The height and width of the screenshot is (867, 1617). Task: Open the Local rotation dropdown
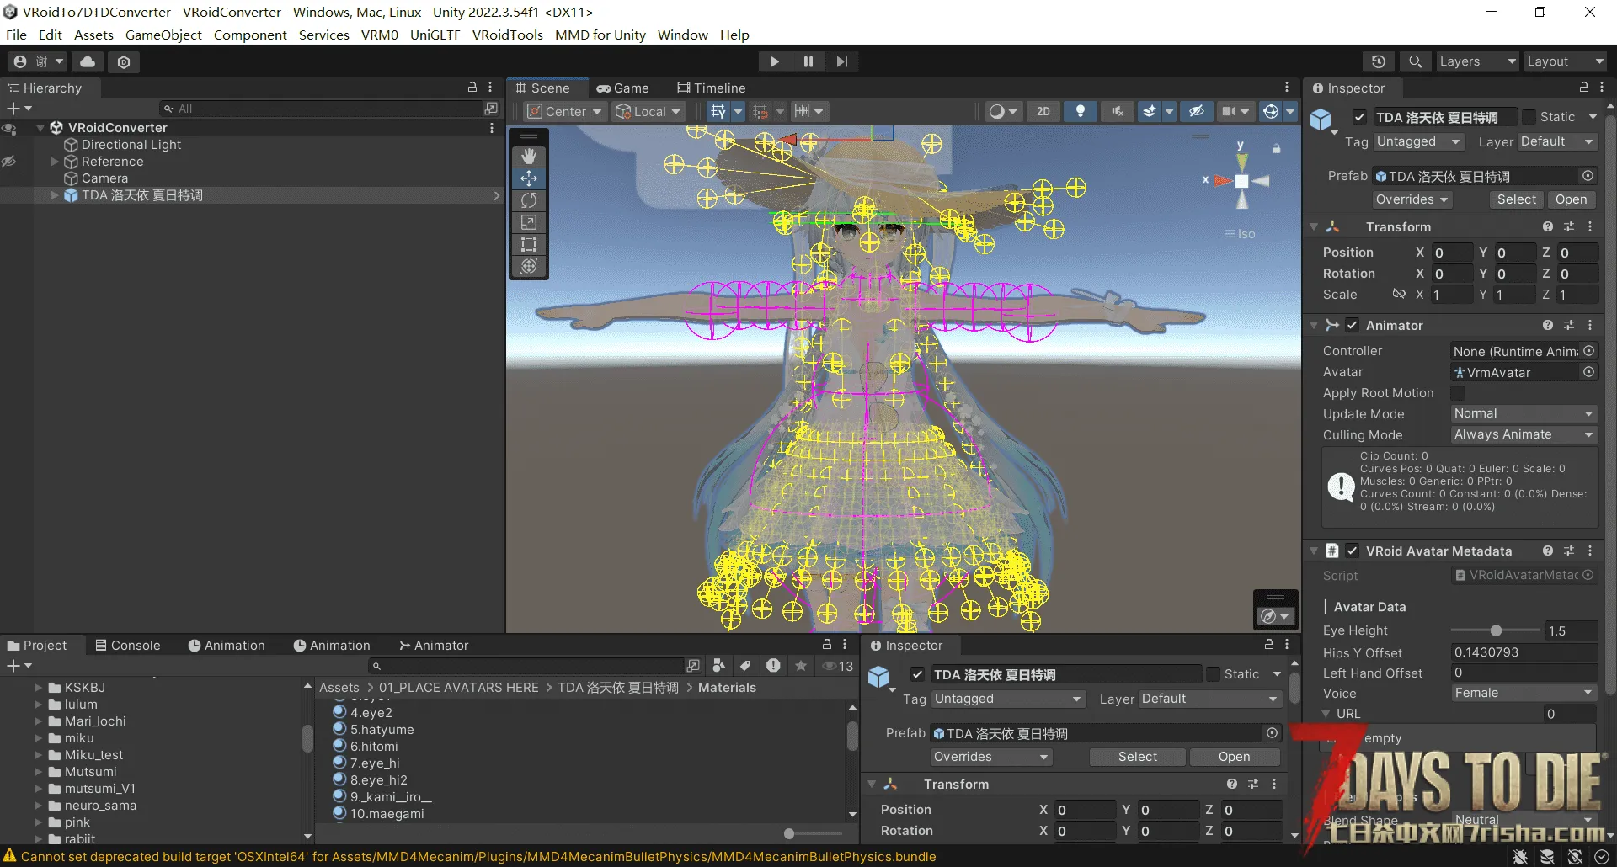click(x=648, y=111)
